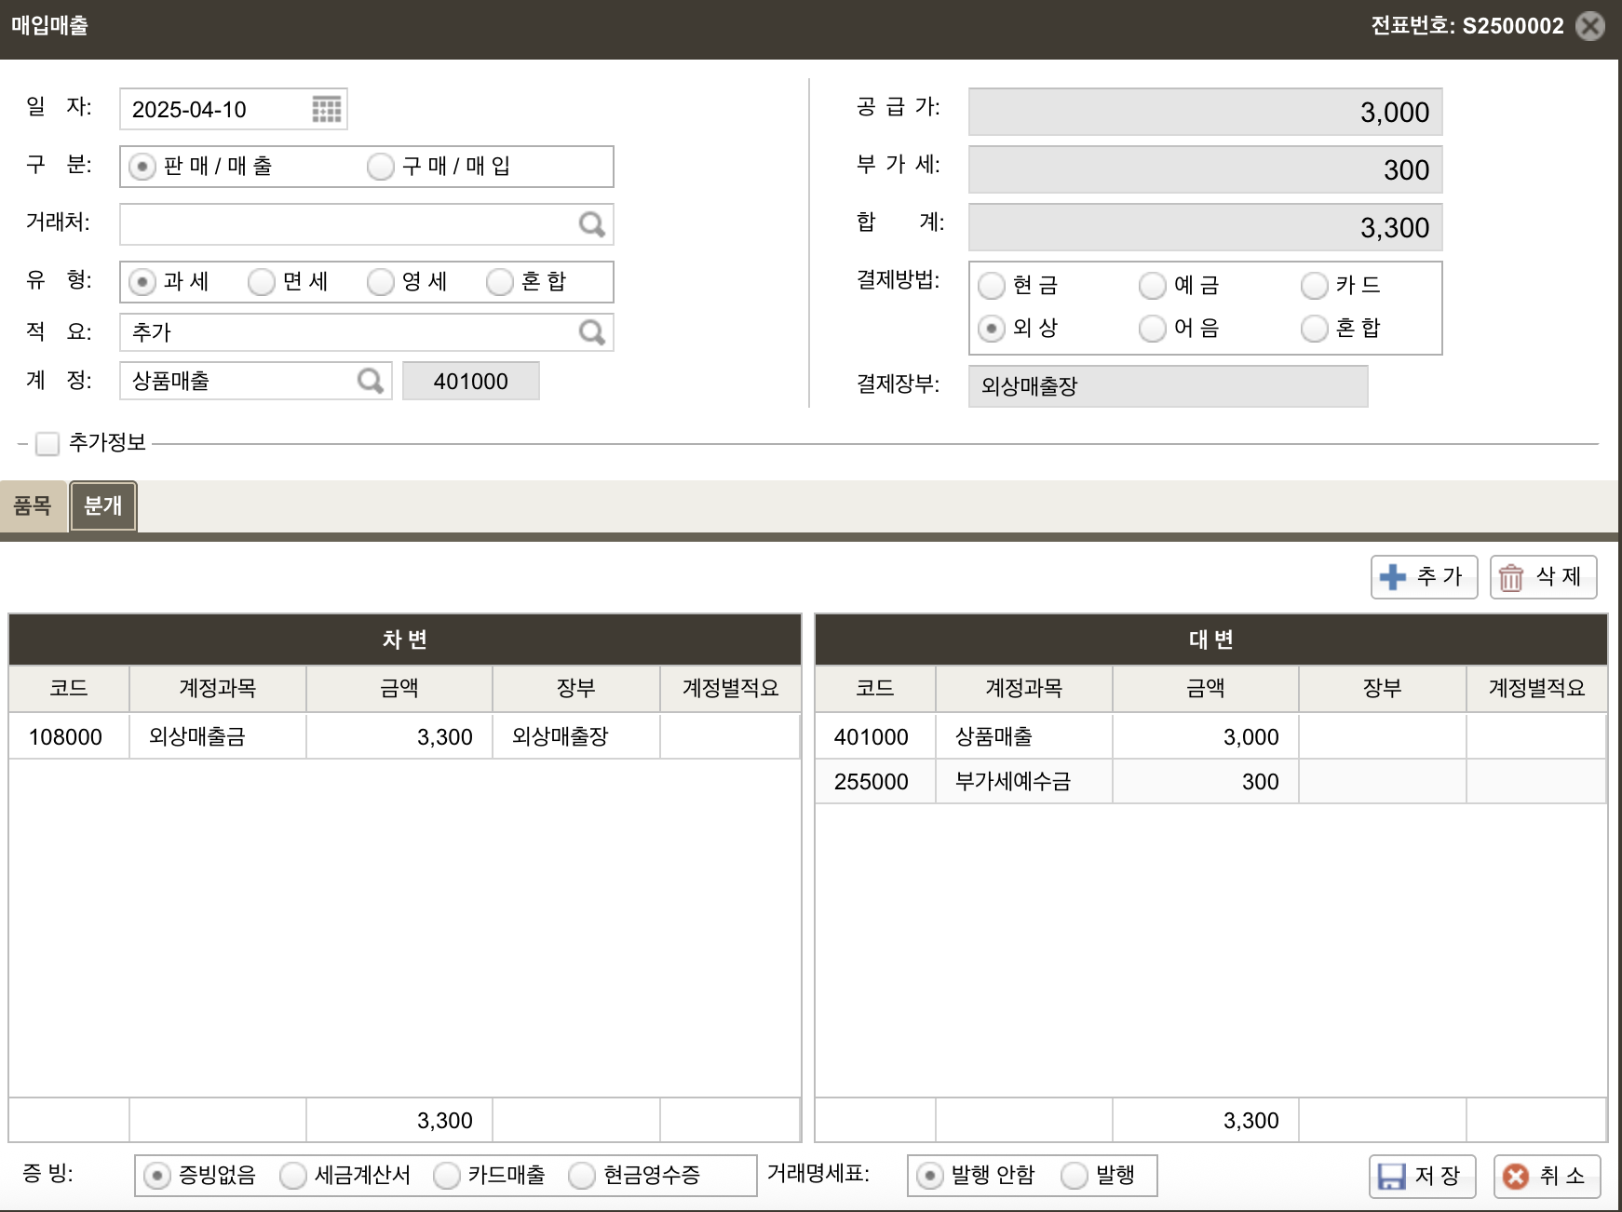Viewport: 1622px width, 1212px height.
Task: Click the 계정별적요 column header in 대변
Action: [x=1537, y=689]
